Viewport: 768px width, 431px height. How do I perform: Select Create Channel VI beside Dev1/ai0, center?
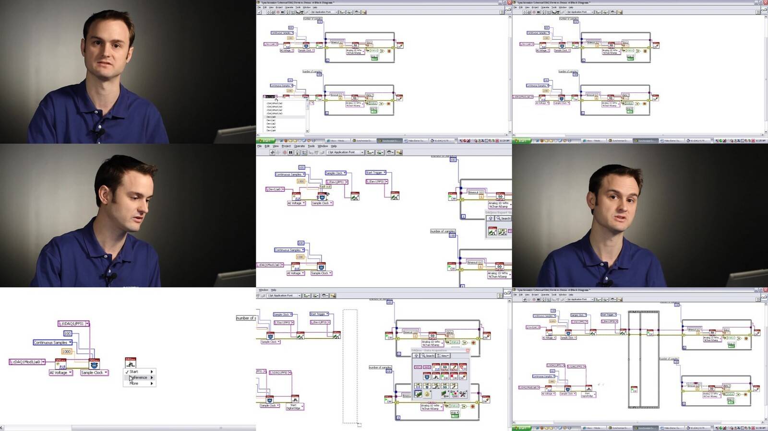point(296,197)
